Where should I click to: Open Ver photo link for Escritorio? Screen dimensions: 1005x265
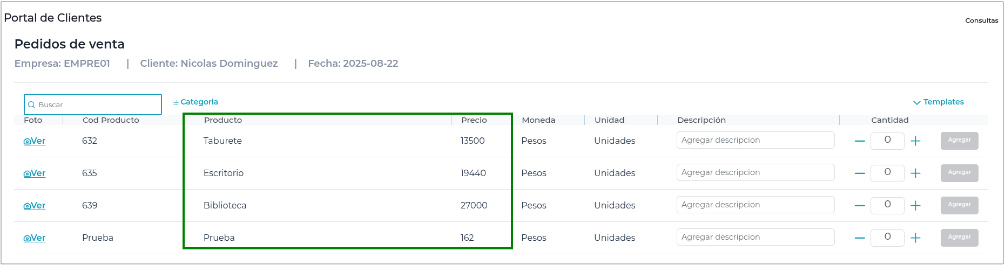(x=35, y=173)
